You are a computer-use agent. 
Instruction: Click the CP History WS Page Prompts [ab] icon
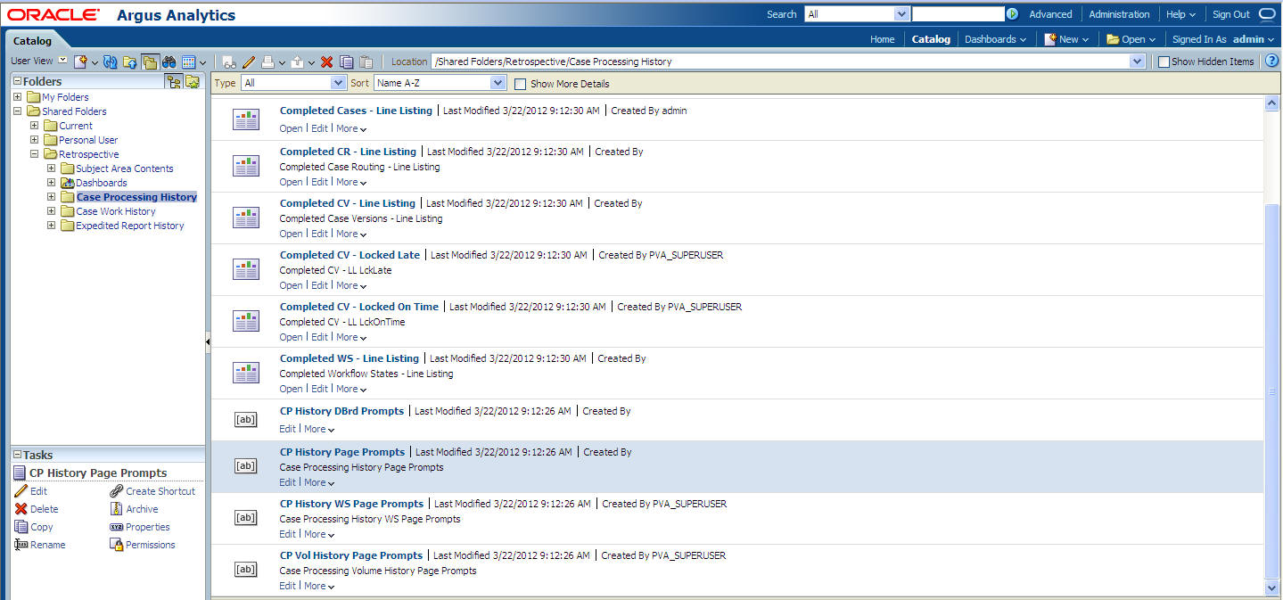[245, 517]
